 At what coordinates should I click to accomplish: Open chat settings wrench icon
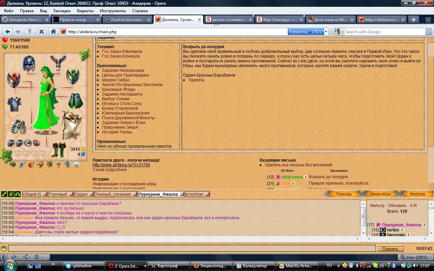click(4, 194)
